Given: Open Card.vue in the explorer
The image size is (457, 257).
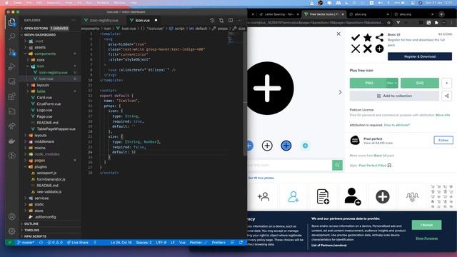Looking at the screenshot, I should coord(44,98).
